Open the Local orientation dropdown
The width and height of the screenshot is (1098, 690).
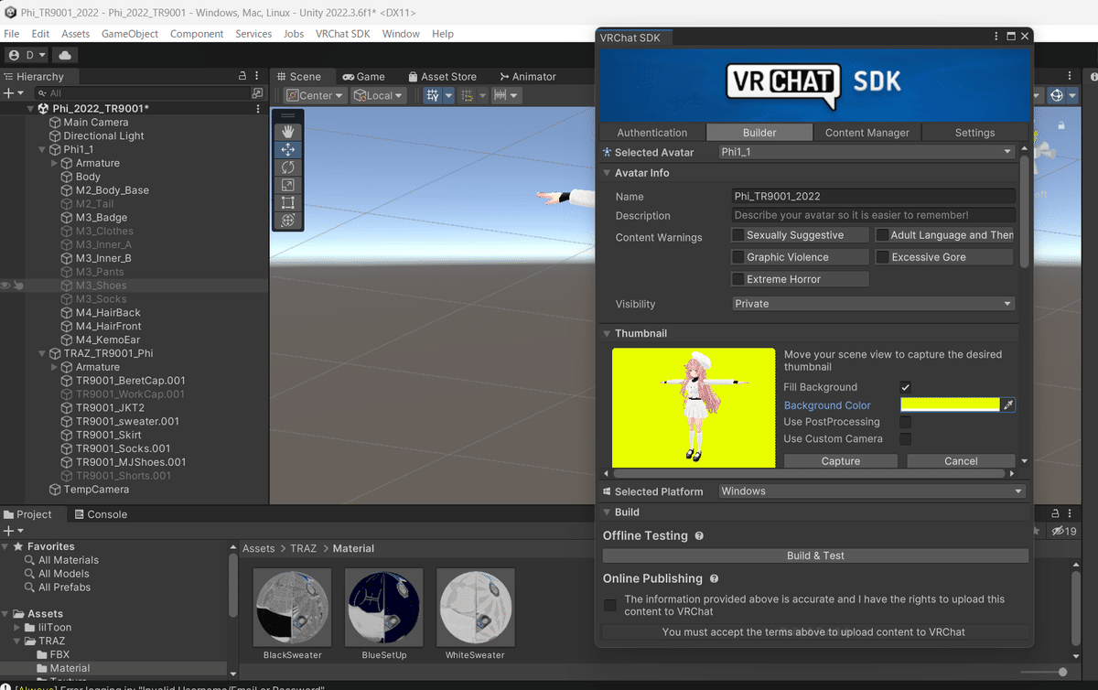point(379,95)
